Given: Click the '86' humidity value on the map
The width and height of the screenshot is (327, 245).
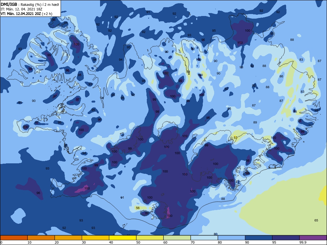Looking at the screenshot, I should pos(281,76).
